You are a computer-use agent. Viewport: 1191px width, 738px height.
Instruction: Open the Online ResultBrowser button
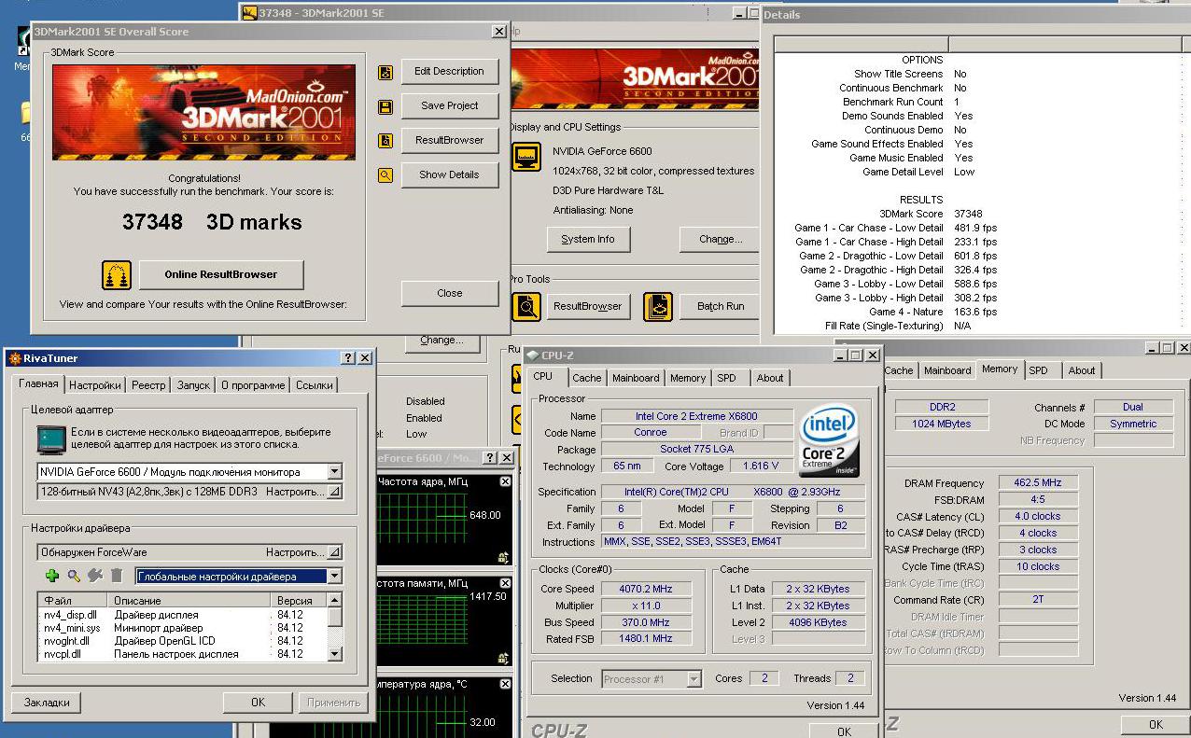(x=221, y=275)
